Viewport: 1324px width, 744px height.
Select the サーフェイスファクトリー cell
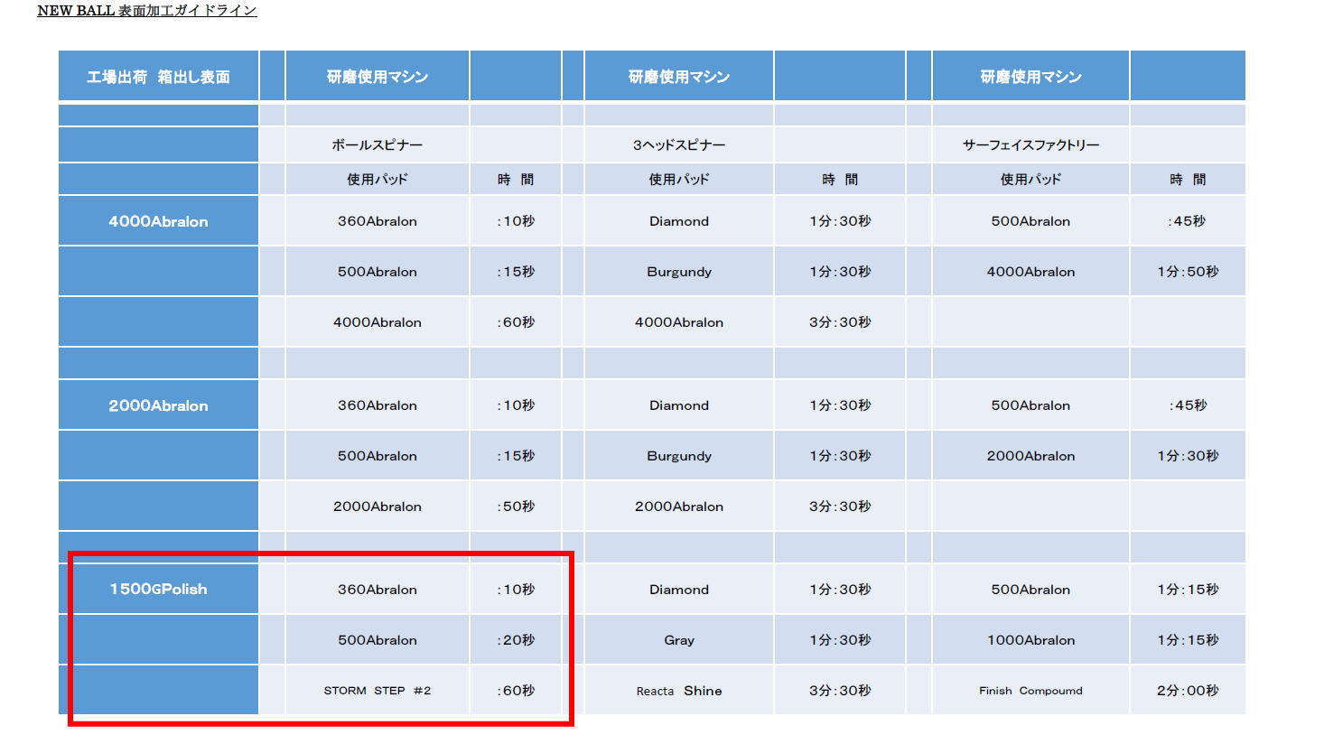coord(1030,144)
